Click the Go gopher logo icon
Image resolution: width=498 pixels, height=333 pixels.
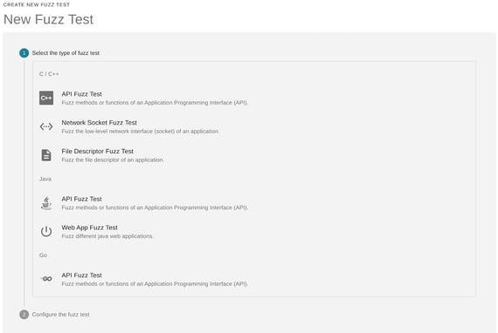point(46,279)
